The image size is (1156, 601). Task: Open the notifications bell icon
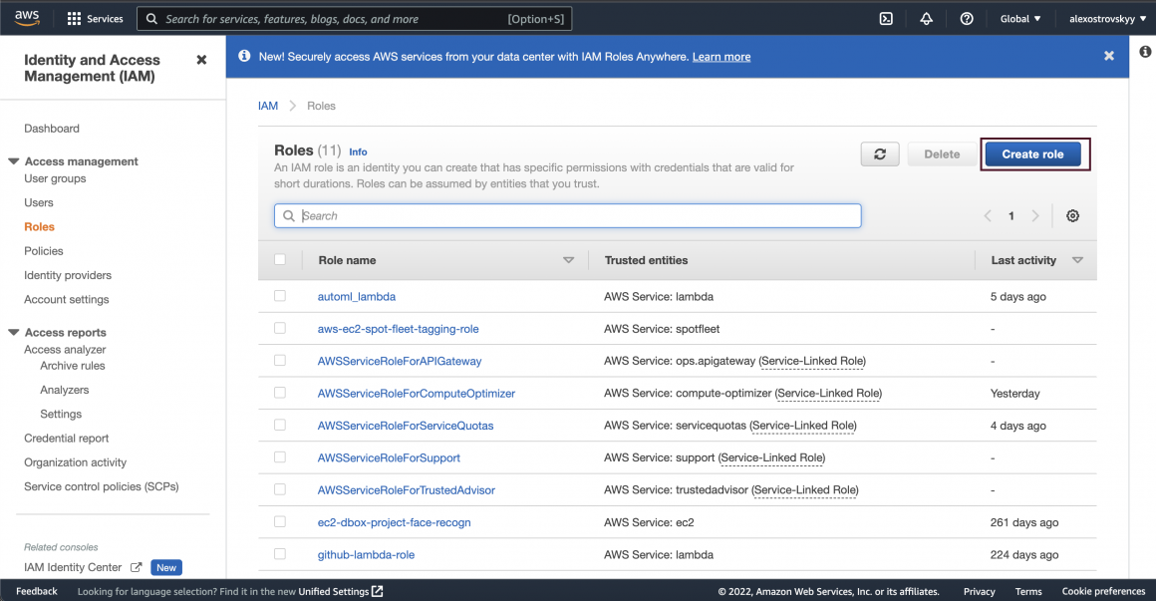pyautogui.click(x=926, y=19)
